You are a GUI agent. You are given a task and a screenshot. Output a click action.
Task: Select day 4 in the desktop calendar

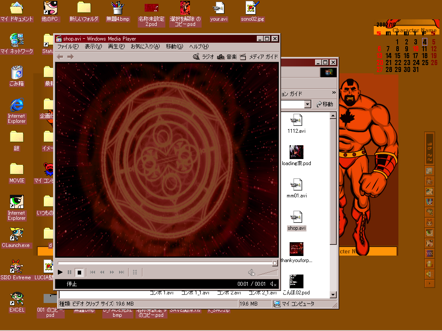(425, 42)
